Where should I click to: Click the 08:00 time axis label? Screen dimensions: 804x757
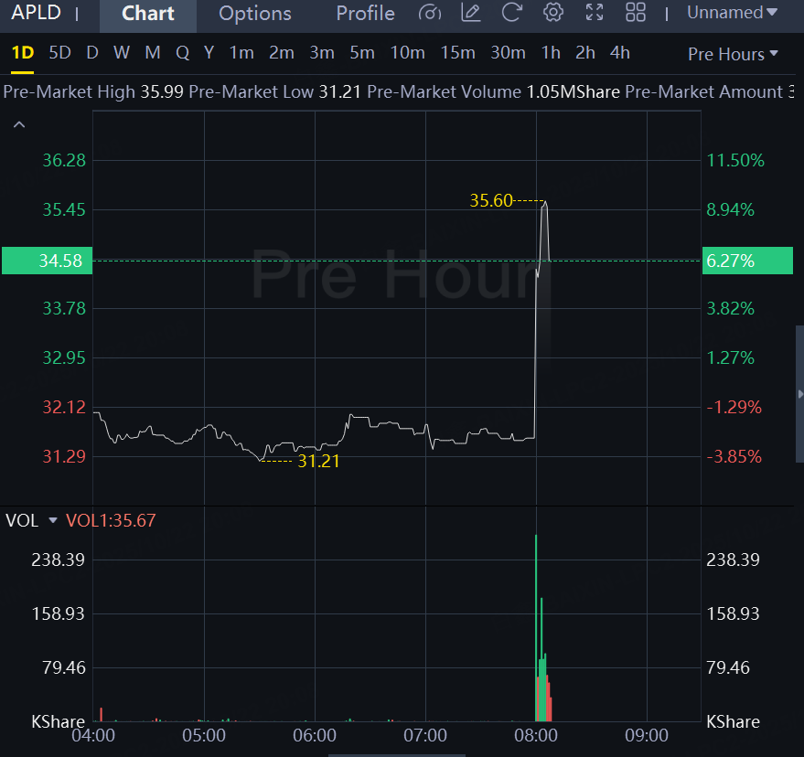536,735
